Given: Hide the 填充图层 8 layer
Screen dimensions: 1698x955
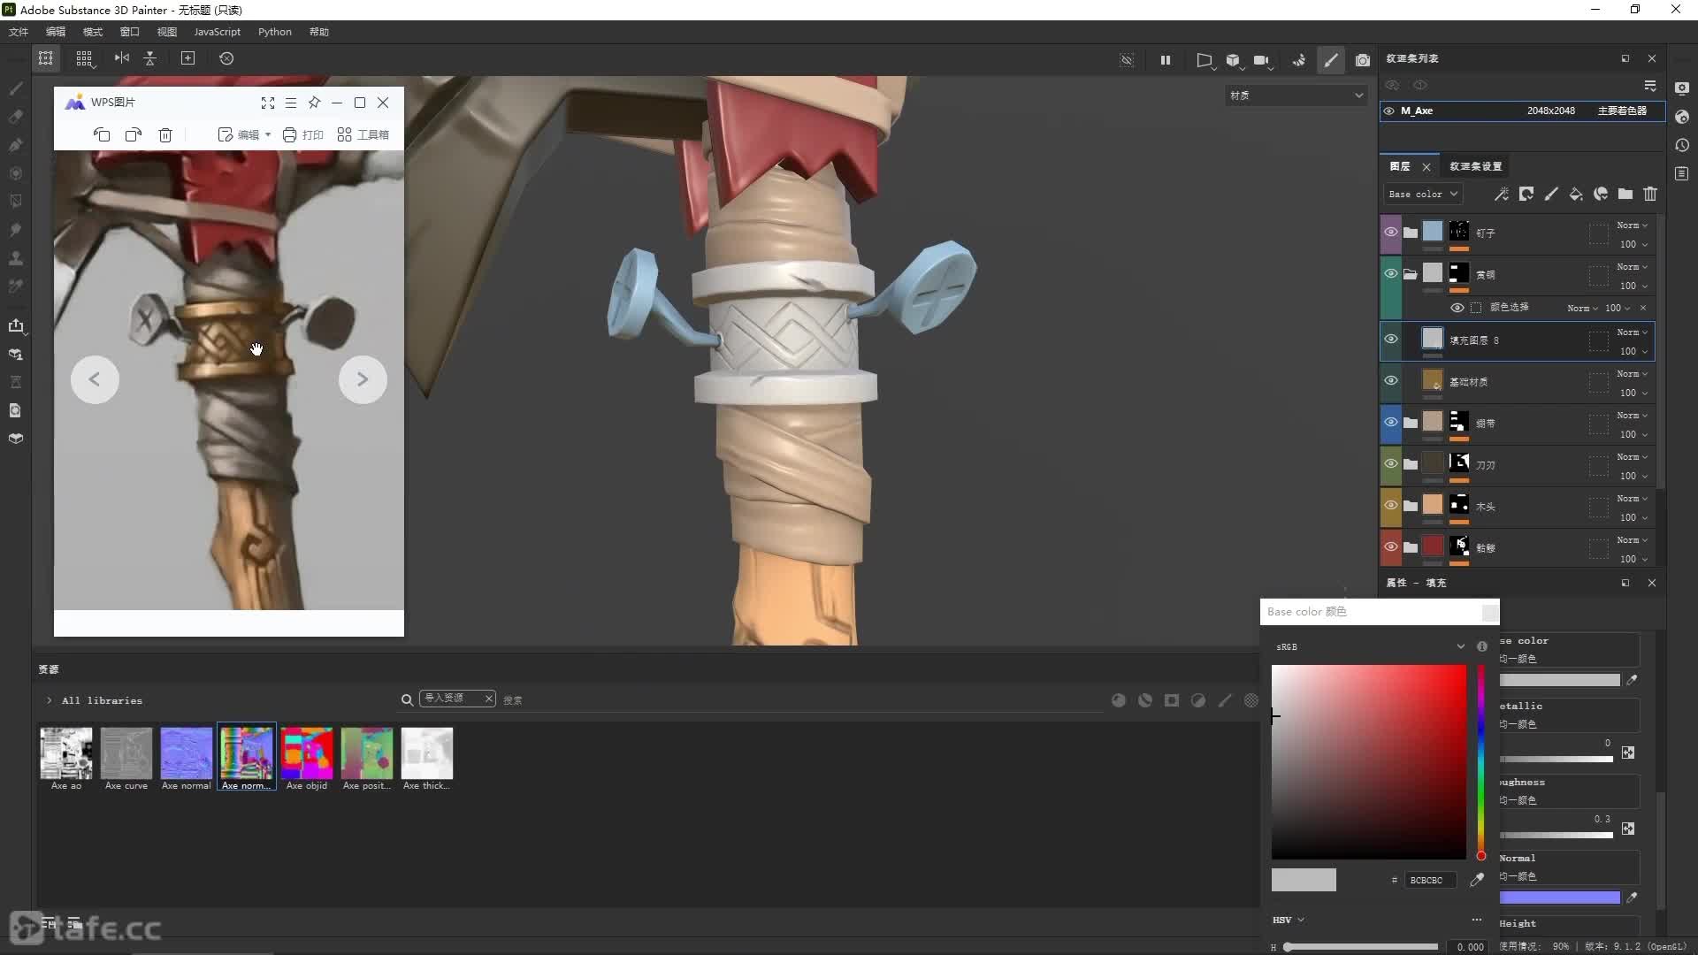Looking at the screenshot, I should [x=1391, y=340].
